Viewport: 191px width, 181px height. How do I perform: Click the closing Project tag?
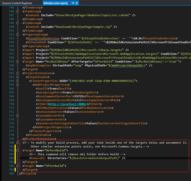click(27, 174)
